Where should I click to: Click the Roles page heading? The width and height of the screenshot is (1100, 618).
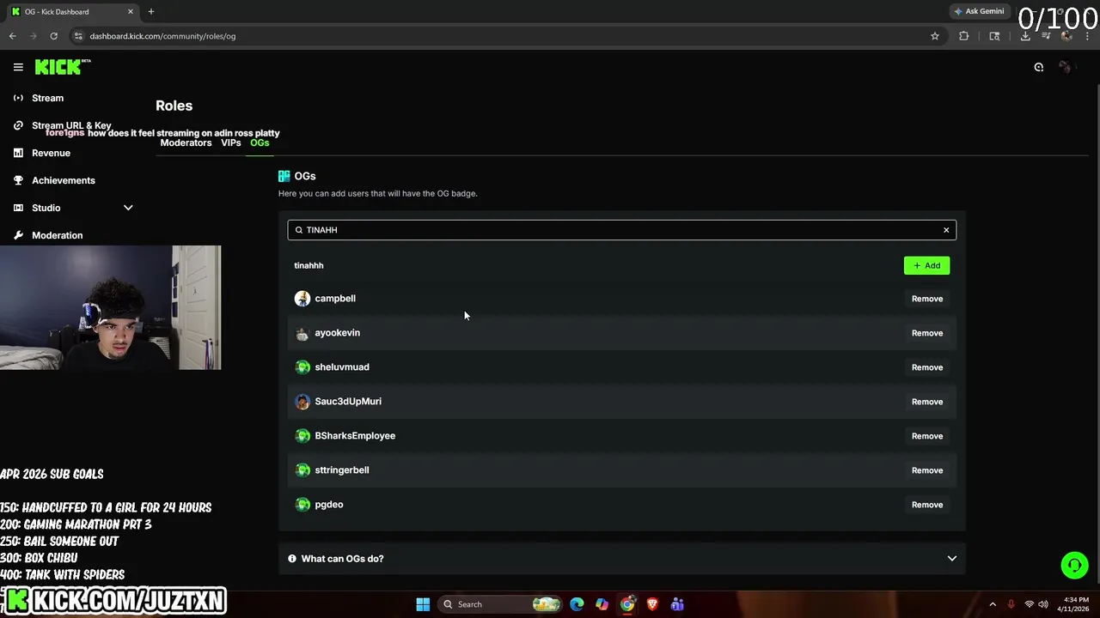(x=174, y=106)
